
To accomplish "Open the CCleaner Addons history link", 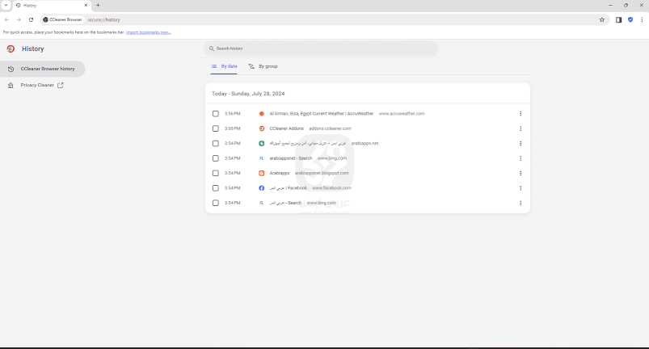I will click(286, 128).
